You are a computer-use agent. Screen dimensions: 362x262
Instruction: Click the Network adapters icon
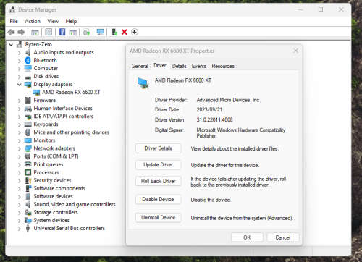pyautogui.click(x=28, y=148)
